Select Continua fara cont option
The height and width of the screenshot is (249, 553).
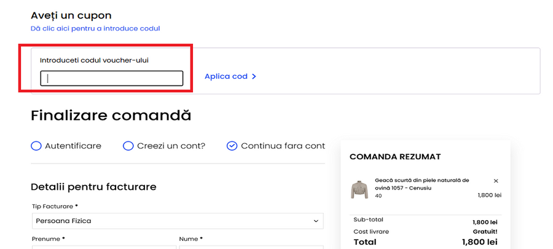point(232,146)
